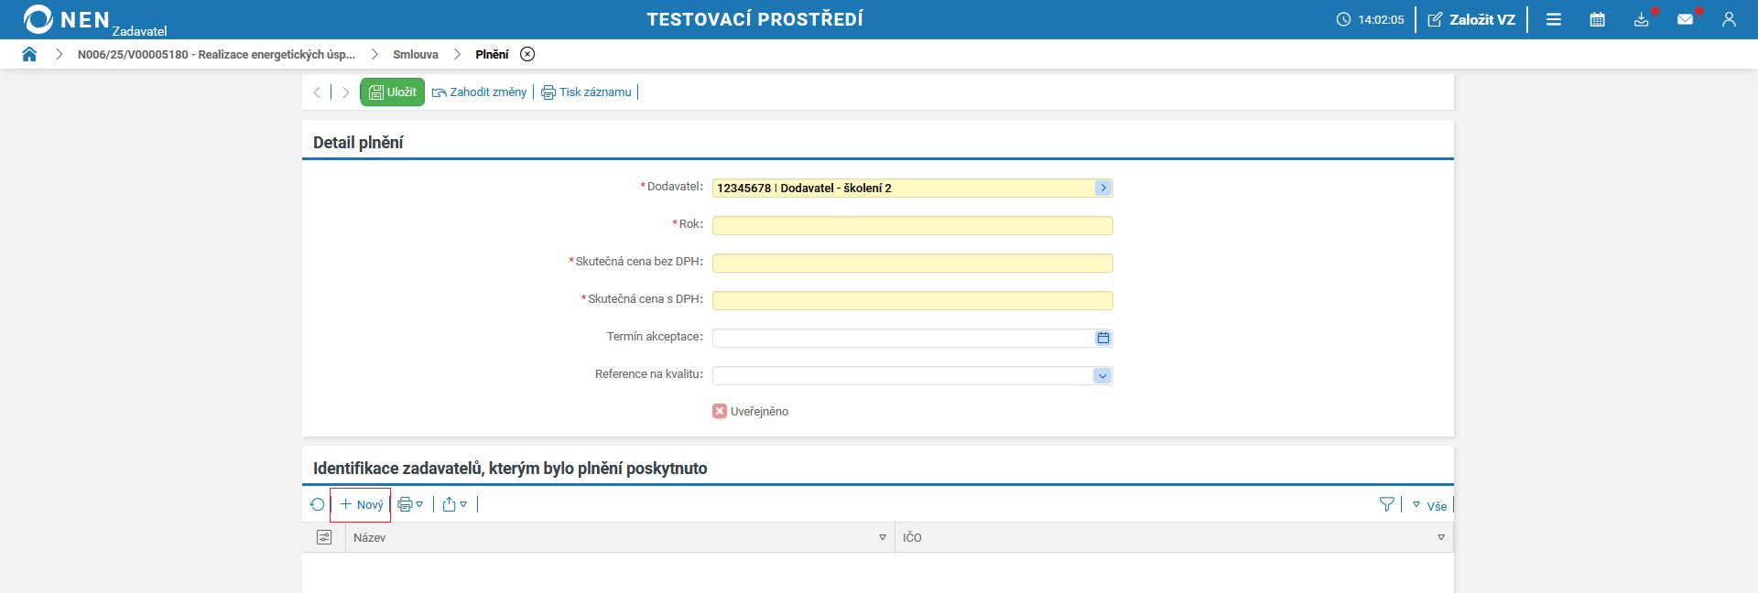Image resolution: width=1758 pixels, height=593 pixels.
Task: Expand the Reference na kvalitu dropdown
Action: 1102,375
